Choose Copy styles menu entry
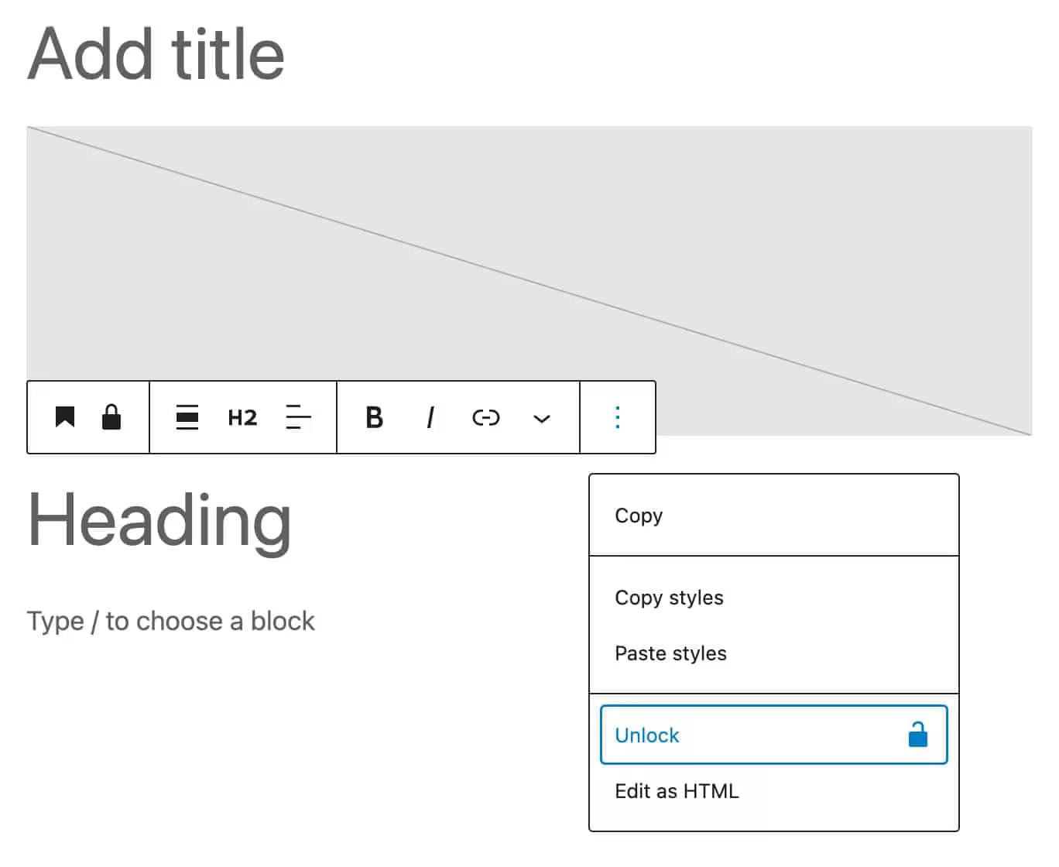The width and height of the screenshot is (1059, 867). (x=773, y=598)
